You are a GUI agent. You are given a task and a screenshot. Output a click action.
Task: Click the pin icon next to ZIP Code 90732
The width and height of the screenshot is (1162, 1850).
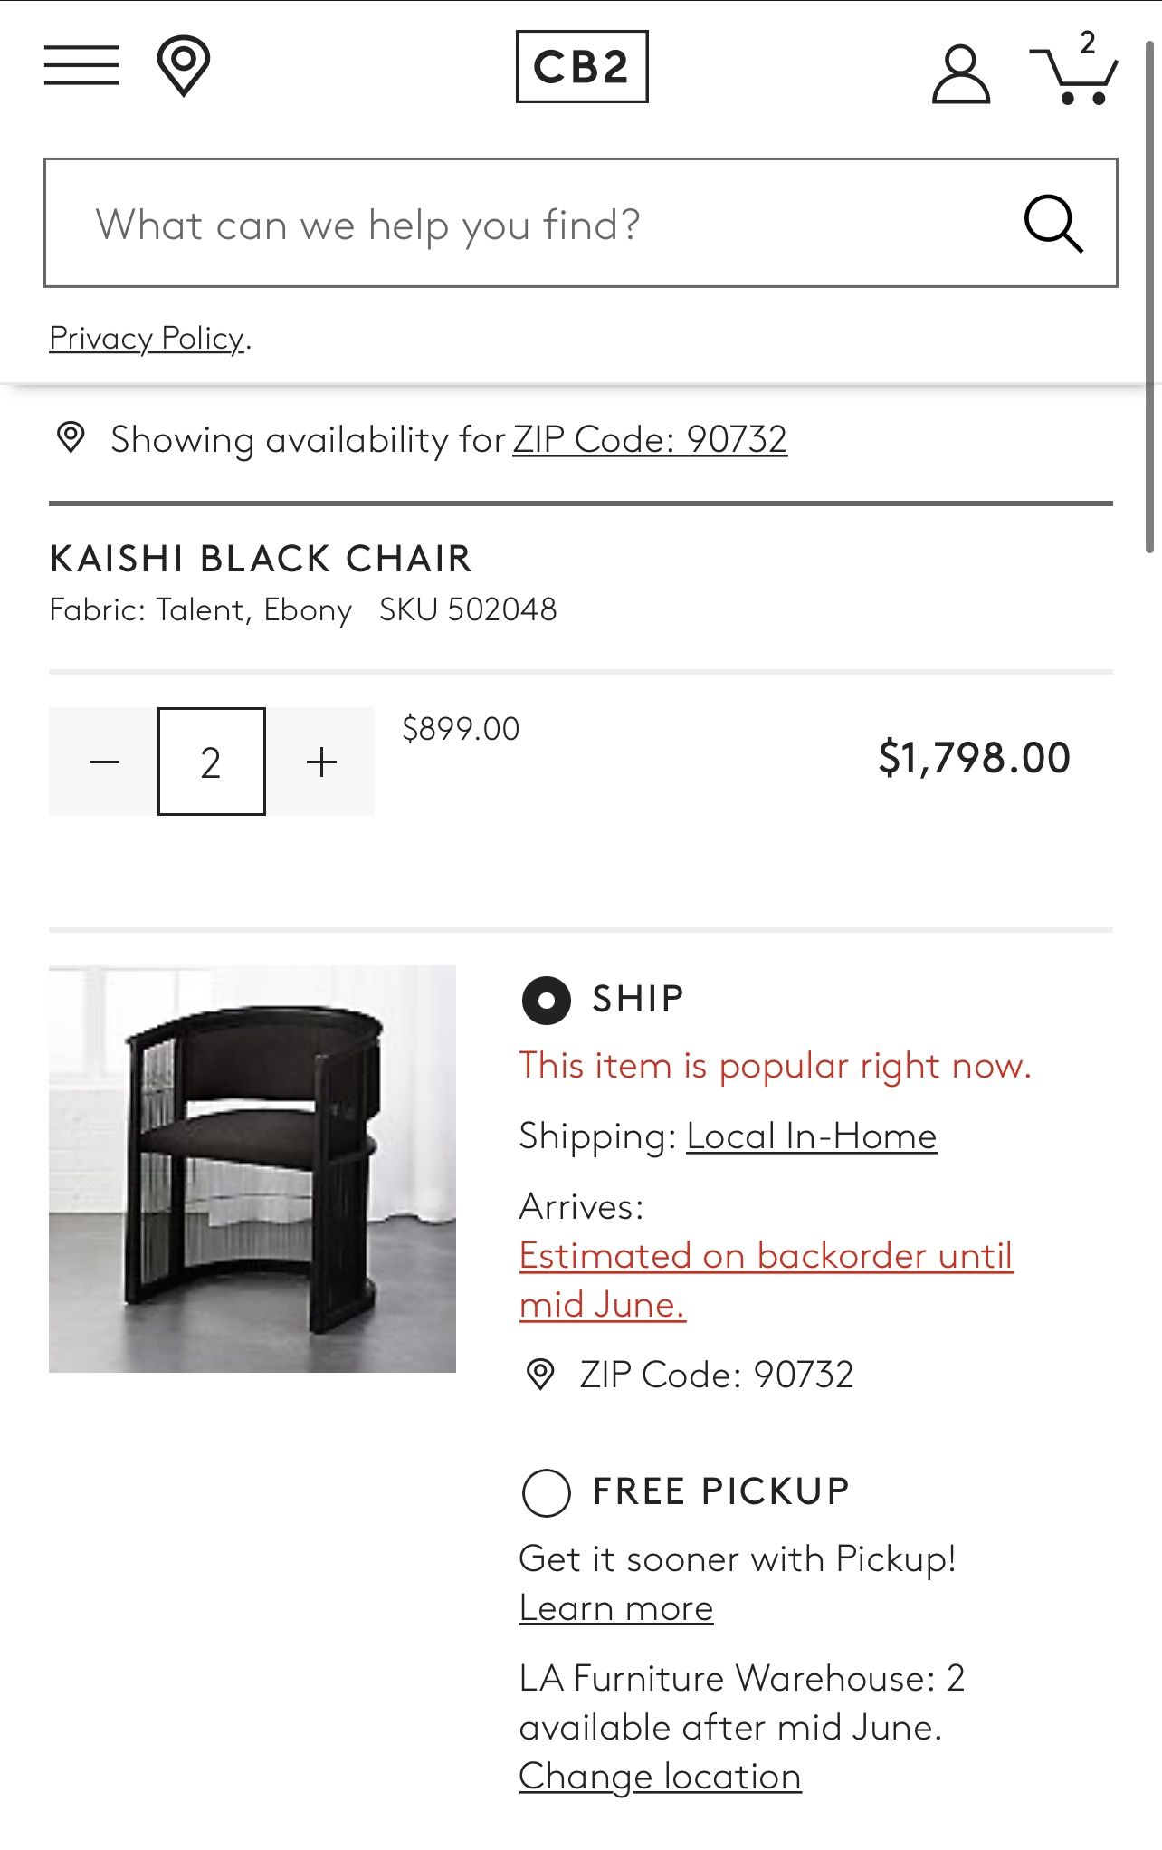point(540,1375)
